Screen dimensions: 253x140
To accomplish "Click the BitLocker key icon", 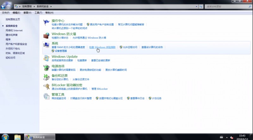I will [x=46, y=87].
